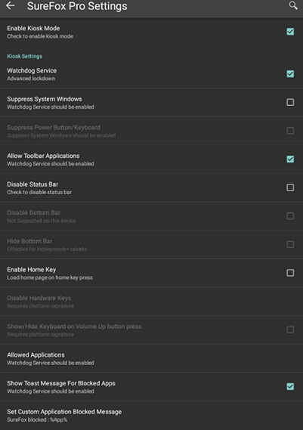The image size is (303, 430).
Task: Open Set Custom Application Blocked Message
Action: [151, 415]
